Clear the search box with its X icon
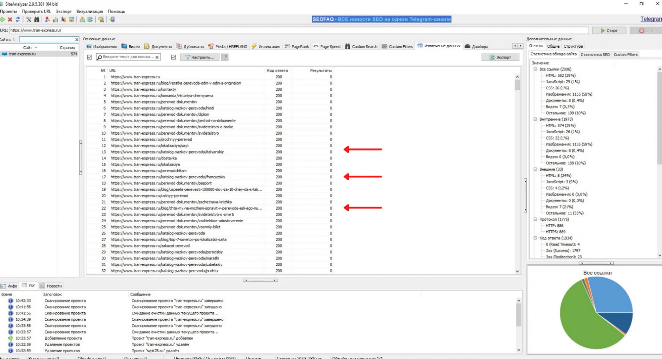 (x=157, y=57)
